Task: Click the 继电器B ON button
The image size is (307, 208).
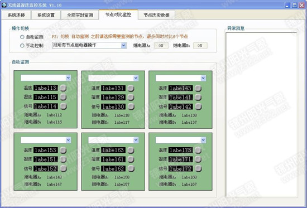Action: (200, 46)
